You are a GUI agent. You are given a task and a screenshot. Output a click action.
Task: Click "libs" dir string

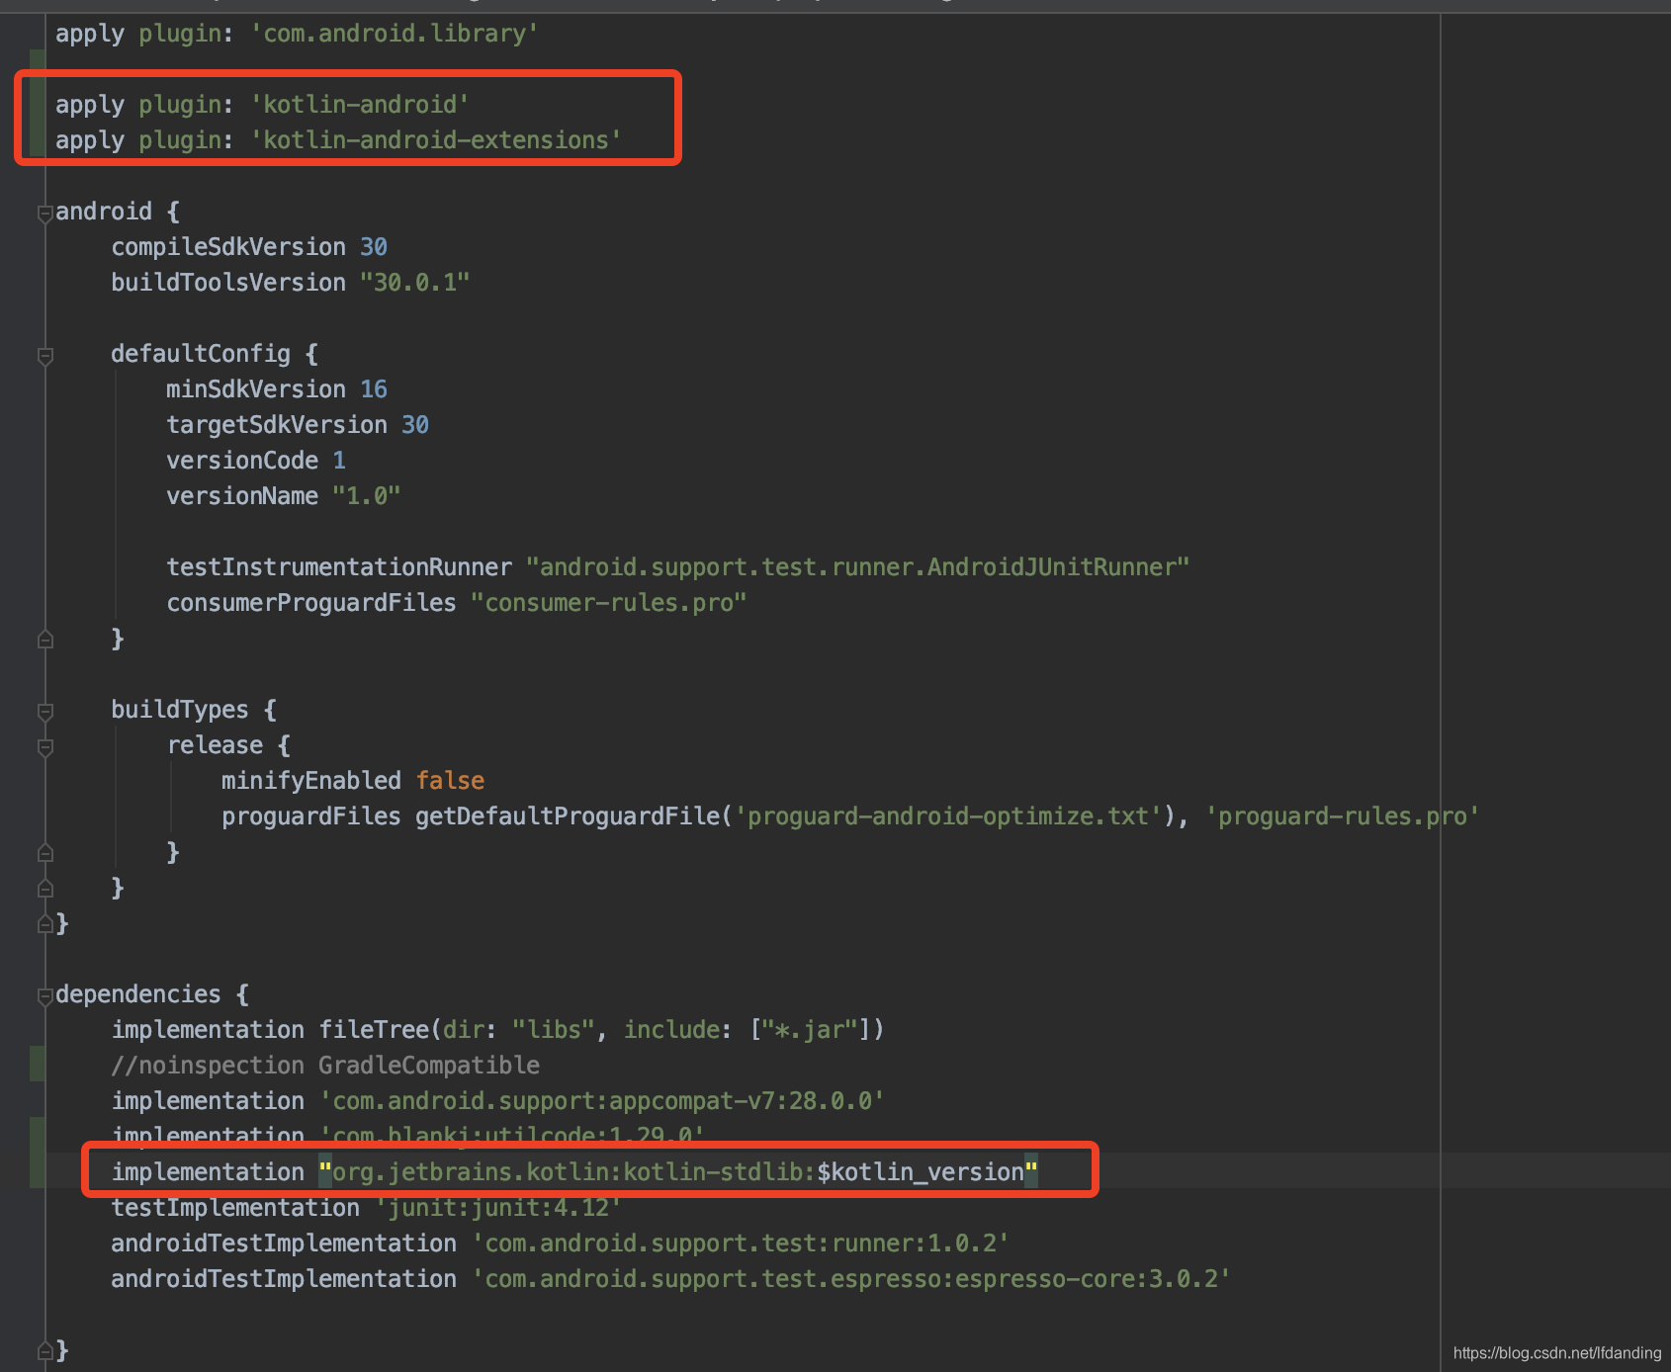coord(554,1030)
